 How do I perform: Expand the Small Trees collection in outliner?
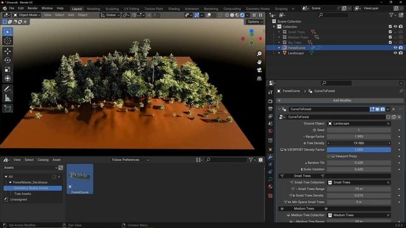point(279,32)
